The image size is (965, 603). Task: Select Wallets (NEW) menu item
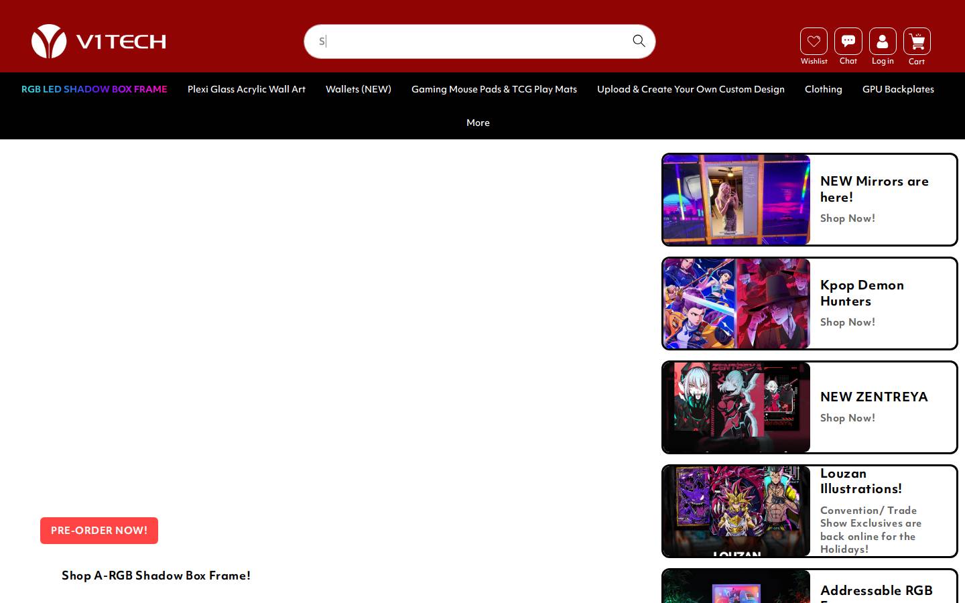pos(359,89)
